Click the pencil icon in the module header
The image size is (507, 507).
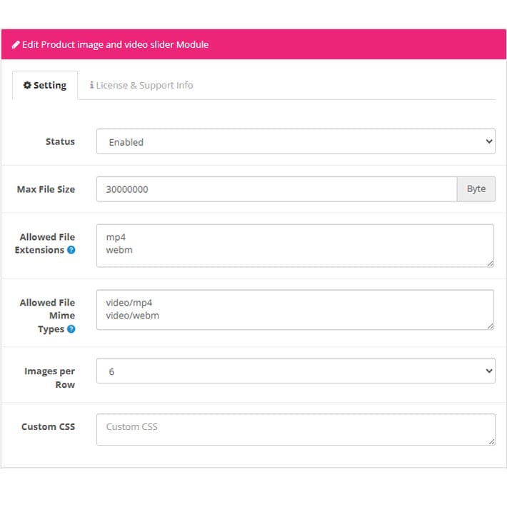pos(16,44)
